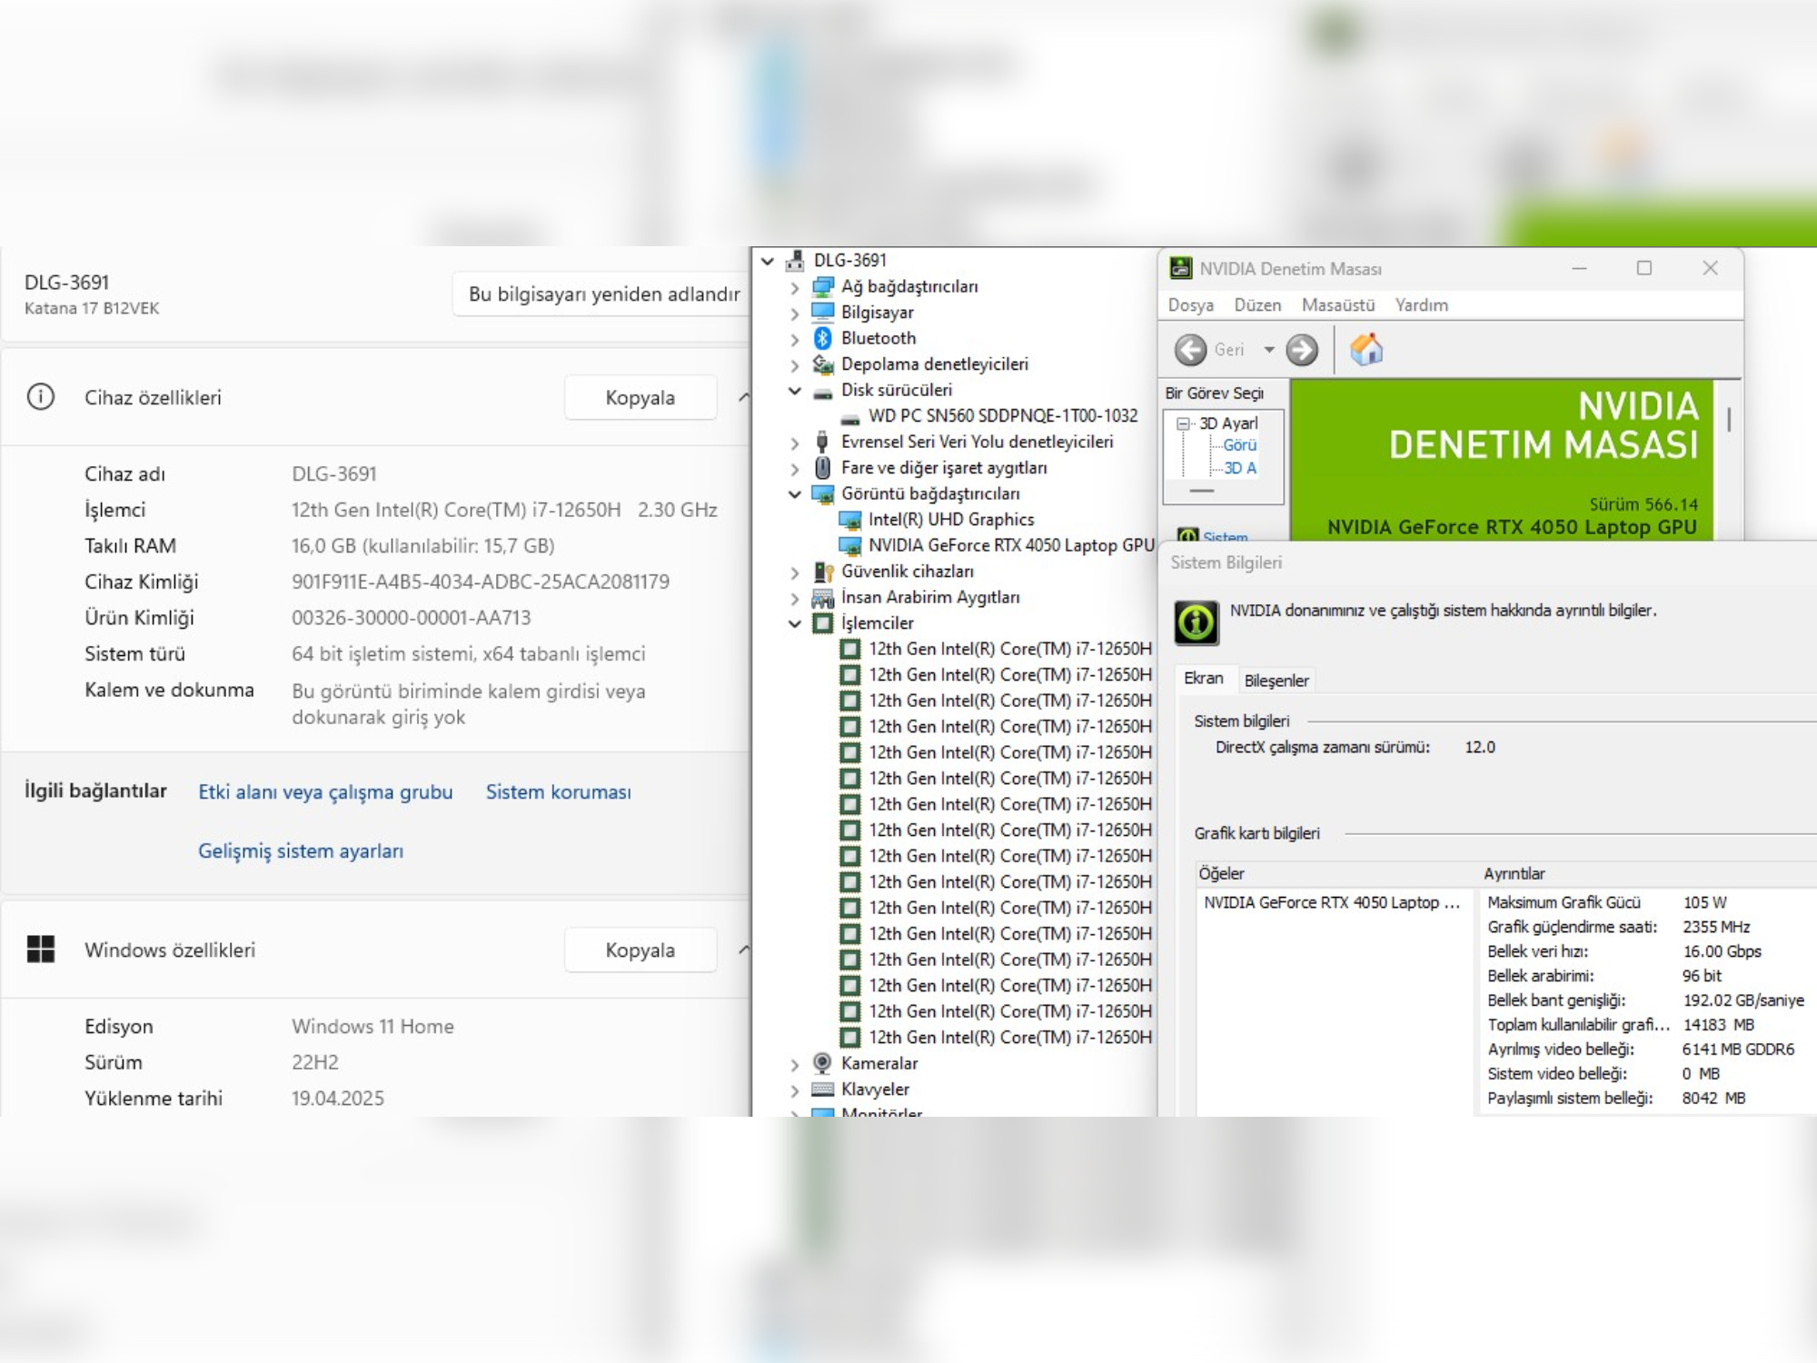Click Kopyala next to Windows özellikleri
This screenshot has width=1817, height=1363.
(640, 950)
